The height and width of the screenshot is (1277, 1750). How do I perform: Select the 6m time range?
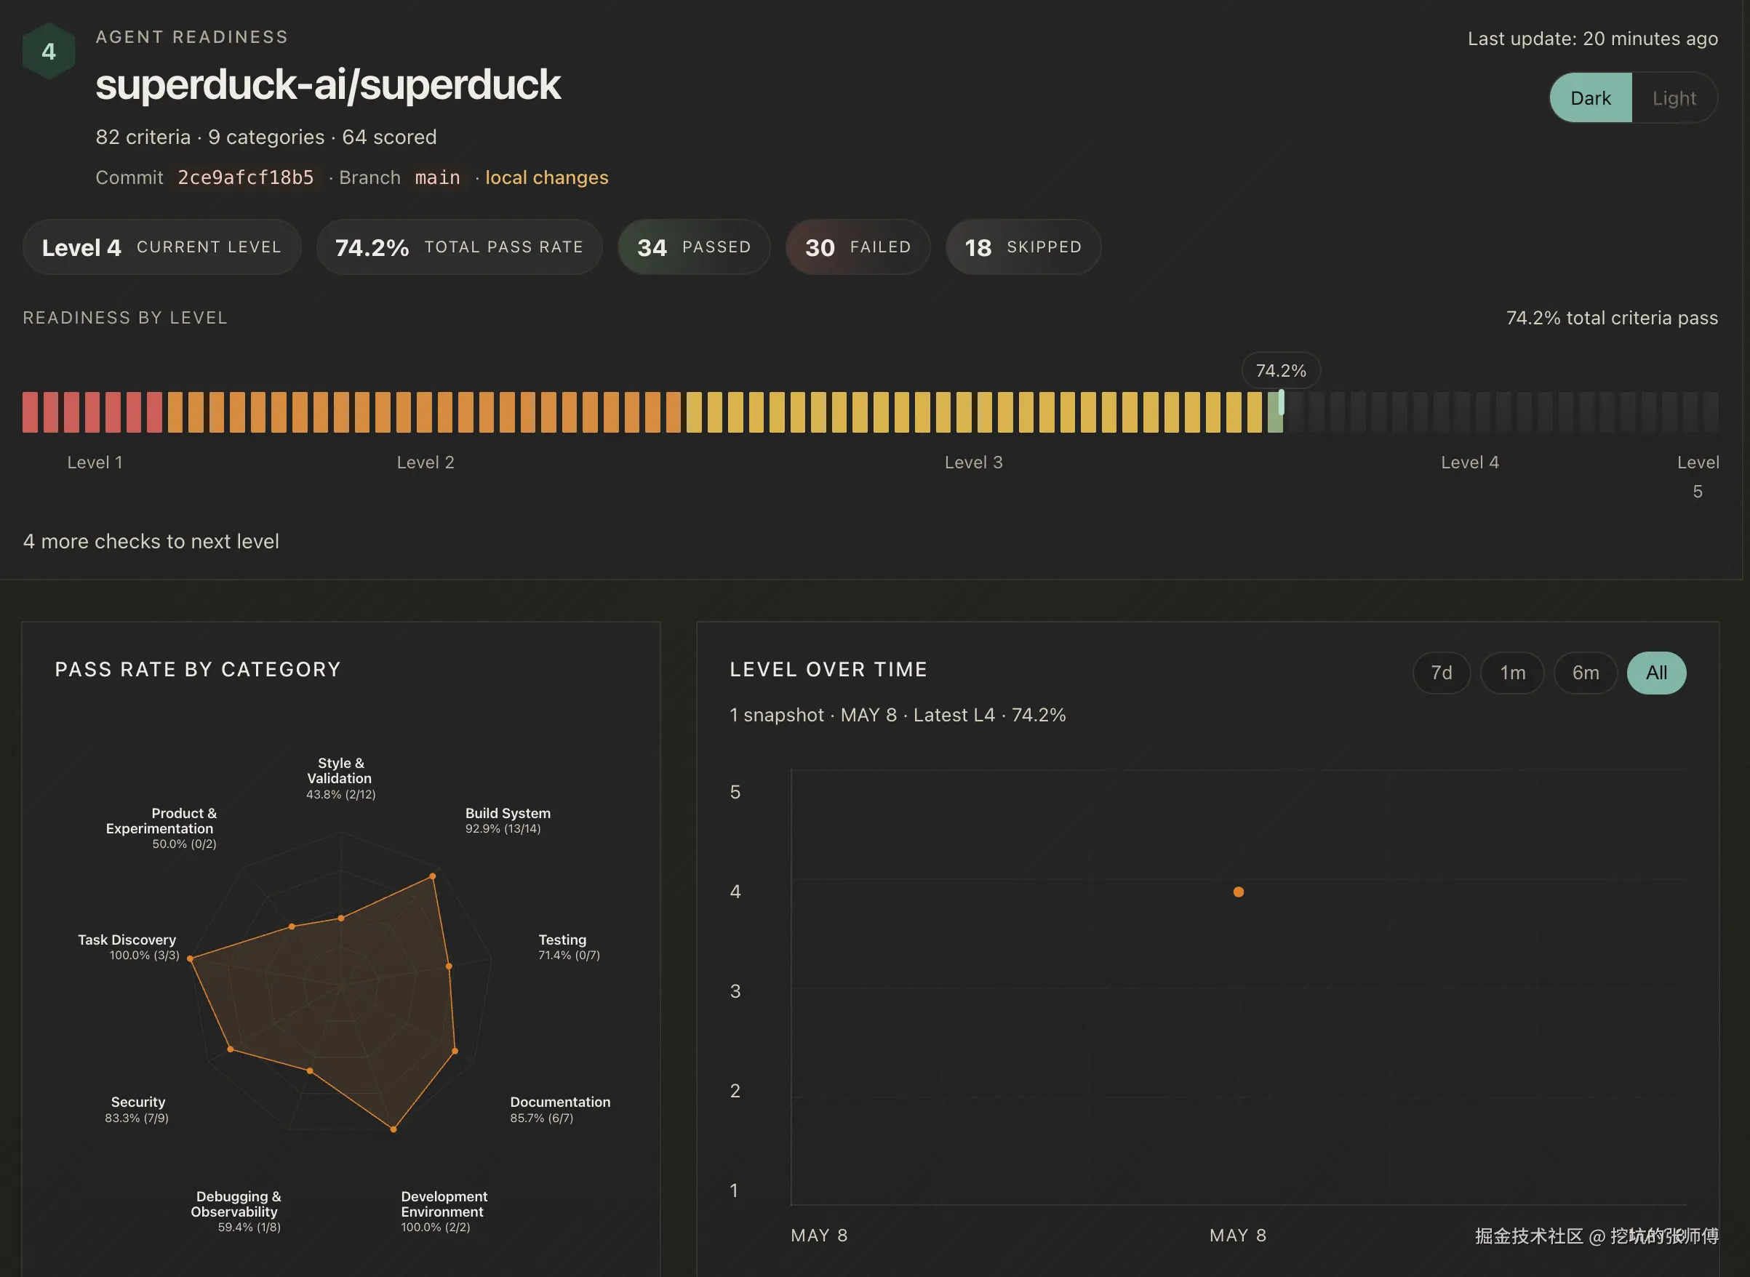pyautogui.click(x=1586, y=673)
